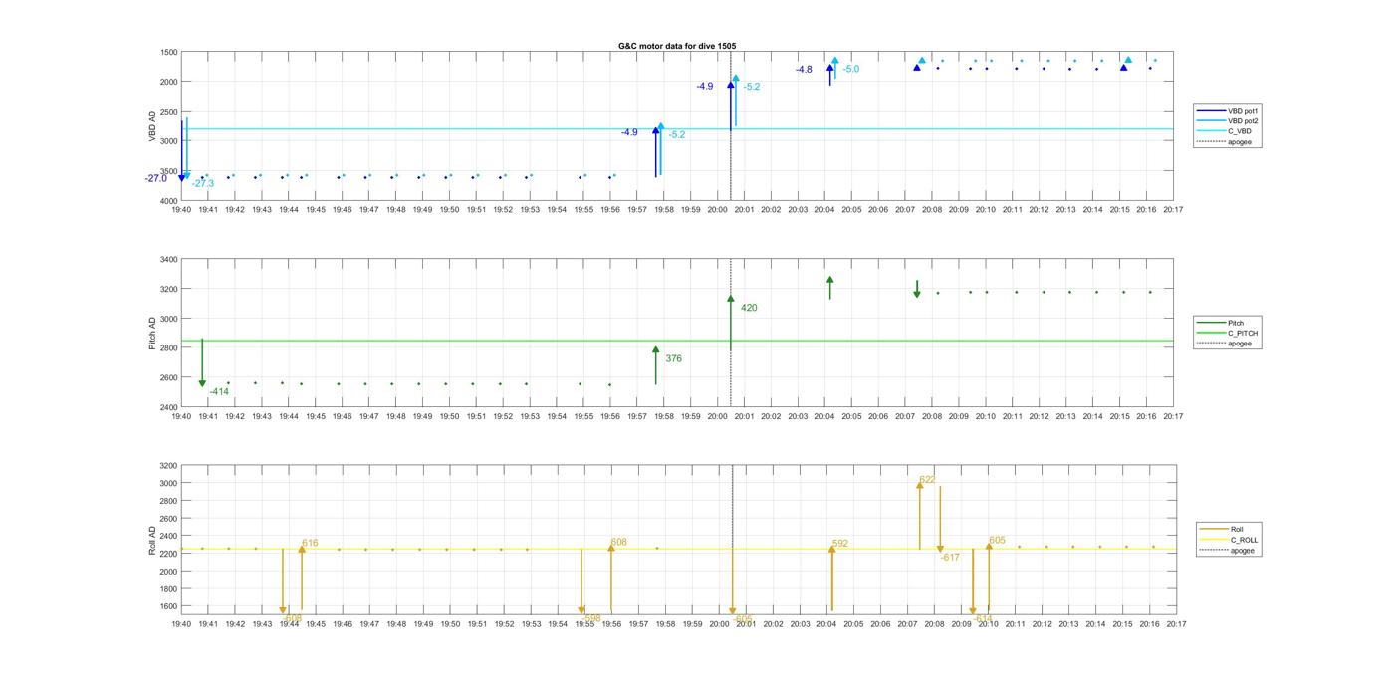The width and height of the screenshot is (1394, 690).
Task: Click the '622' roll data label
Action: click(x=928, y=480)
